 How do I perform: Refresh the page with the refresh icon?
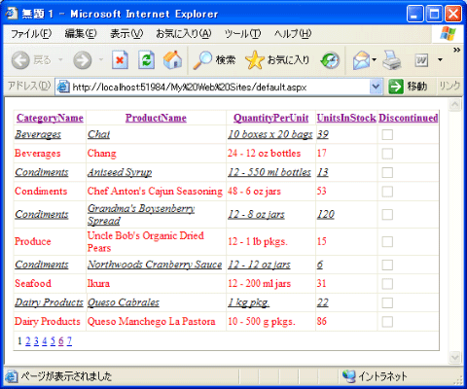click(x=146, y=60)
